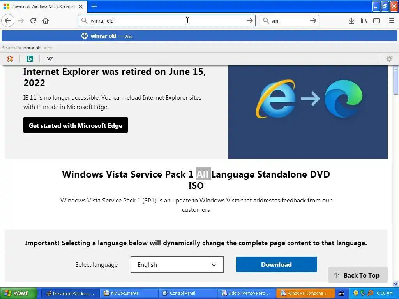
Task: Go back to the previous page
Action: point(8,21)
